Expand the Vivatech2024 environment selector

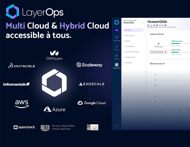(x=133, y=22)
